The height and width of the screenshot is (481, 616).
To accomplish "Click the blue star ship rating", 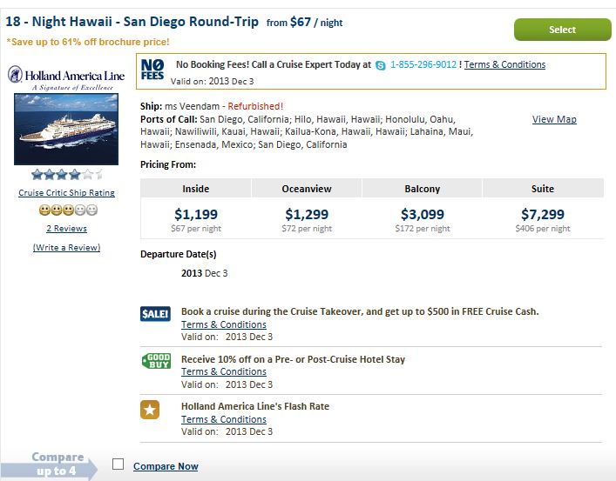I will [x=66, y=175].
